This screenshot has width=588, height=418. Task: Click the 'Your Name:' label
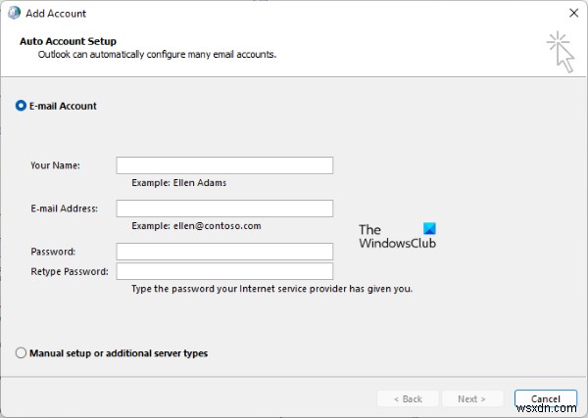click(55, 165)
